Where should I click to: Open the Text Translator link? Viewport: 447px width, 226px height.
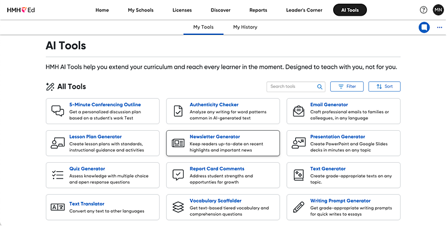click(x=87, y=204)
